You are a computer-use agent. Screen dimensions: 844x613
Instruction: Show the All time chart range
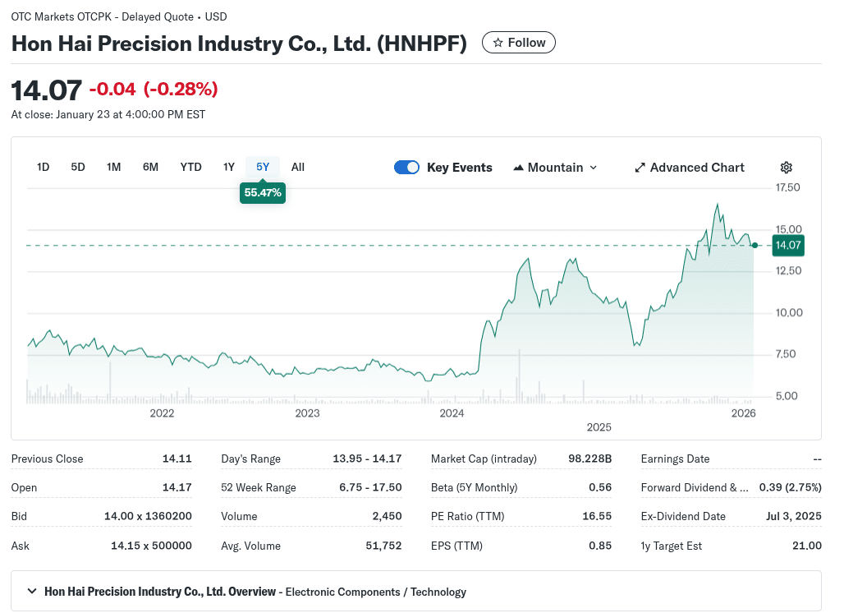(x=298, y=167)
